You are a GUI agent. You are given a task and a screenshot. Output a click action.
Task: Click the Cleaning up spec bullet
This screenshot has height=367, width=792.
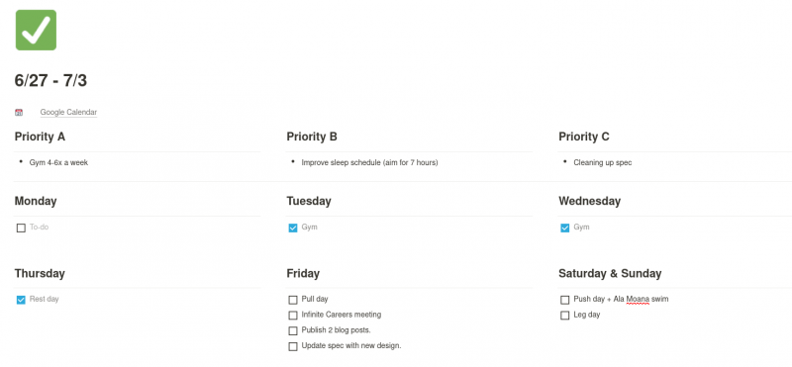pyautogui.click(x=603, y=162)
